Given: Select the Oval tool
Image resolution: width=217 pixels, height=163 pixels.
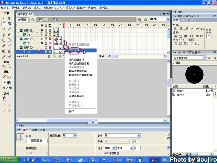Looking at the screenshot, I should pos(4,40).
